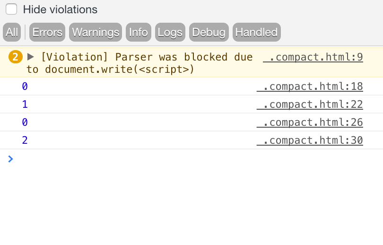Image resolution: width=383 pixels, height=245 pixels.
Task: Select the All filter button
Action: click(12, 32)
